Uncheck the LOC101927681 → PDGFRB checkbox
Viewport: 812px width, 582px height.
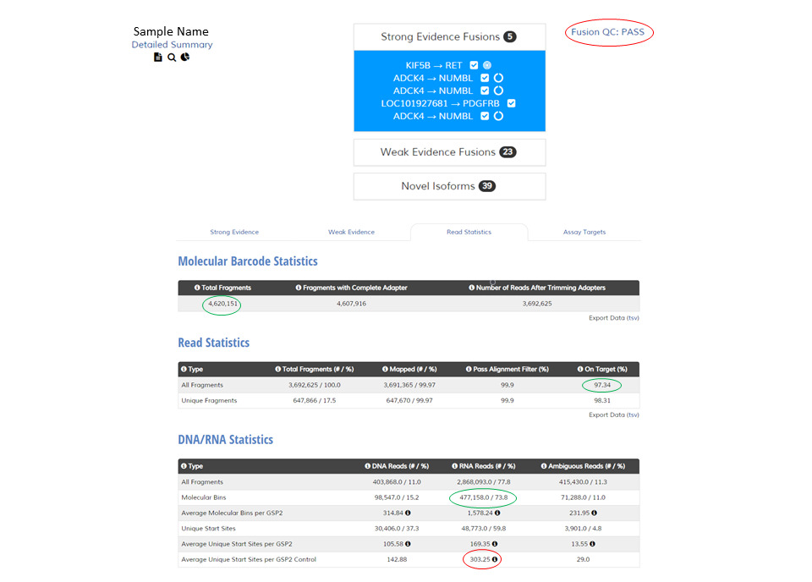coord(511,103)
